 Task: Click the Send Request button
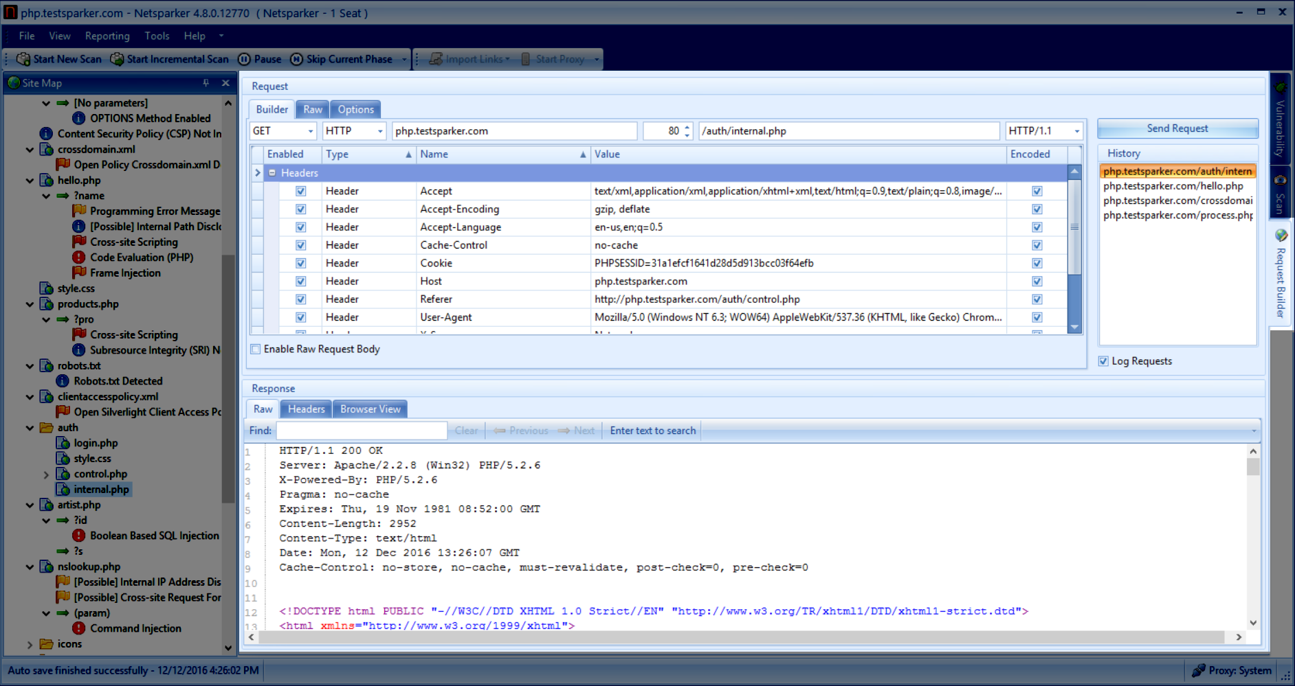point(1177,128)
